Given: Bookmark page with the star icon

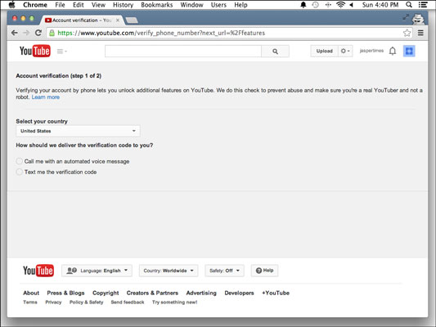Looking at the screenshot, I should [407, 33].
